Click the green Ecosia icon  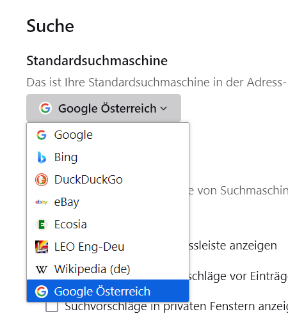point(42,225)
